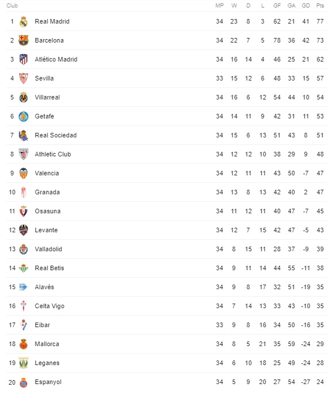This screenshot has height=395, width=329.
Task: Open the Real Betis team page
Action: coord(49,268)
